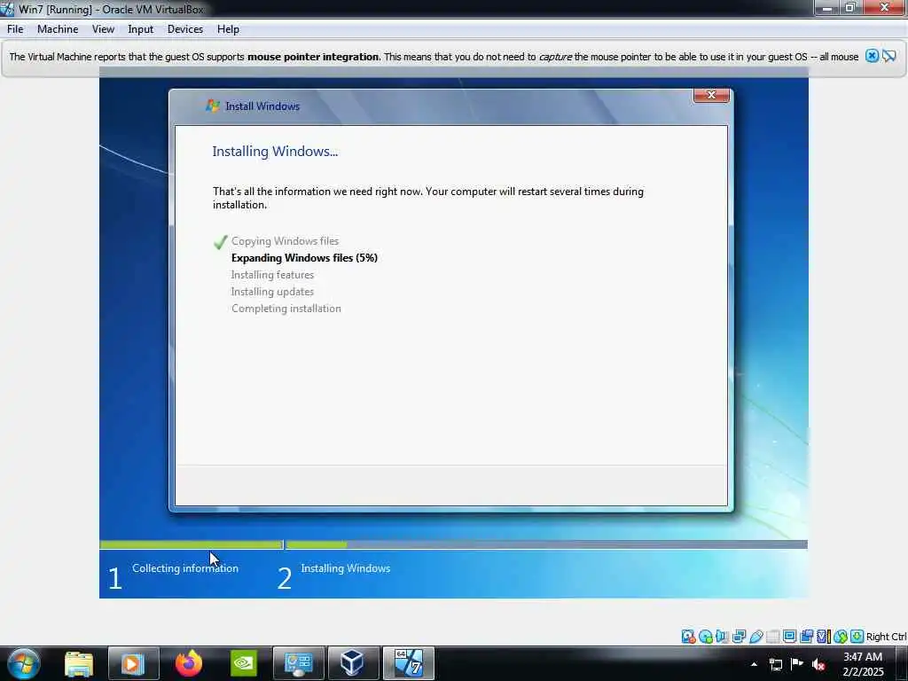Click the muted volume tray icon
This screenshot has width=908, height=681.
(x=818, y=664)
